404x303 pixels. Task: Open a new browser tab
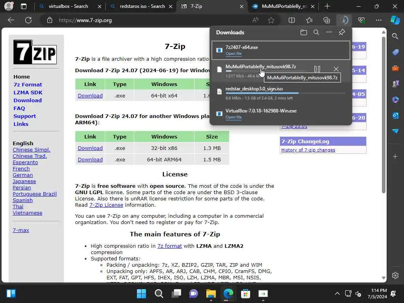tap(327, 6)
